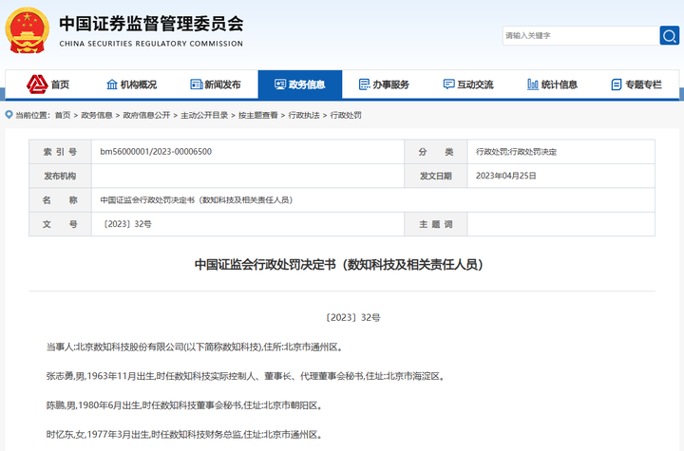Image resolution: width=684 pixels, height=451 pixels.
Task: Click the keyword search input field
Action: [x=580, y=35]
